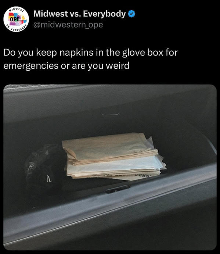Click the glove box lower latch handle

(x=118, y=189)
